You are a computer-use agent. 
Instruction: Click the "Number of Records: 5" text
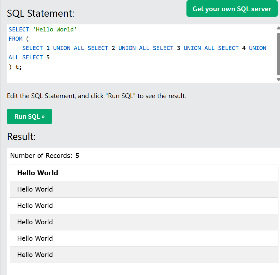coord(45,156)
